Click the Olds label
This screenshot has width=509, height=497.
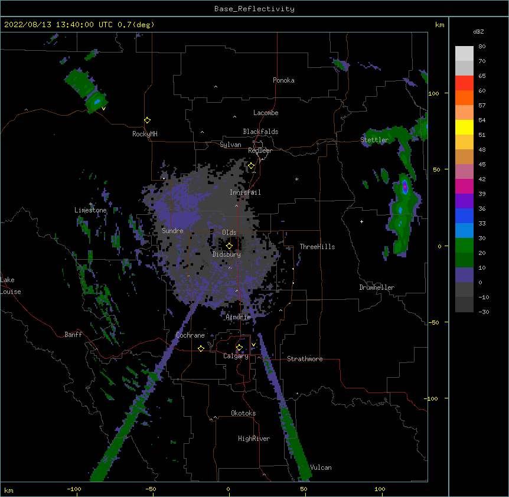(229, 233)
